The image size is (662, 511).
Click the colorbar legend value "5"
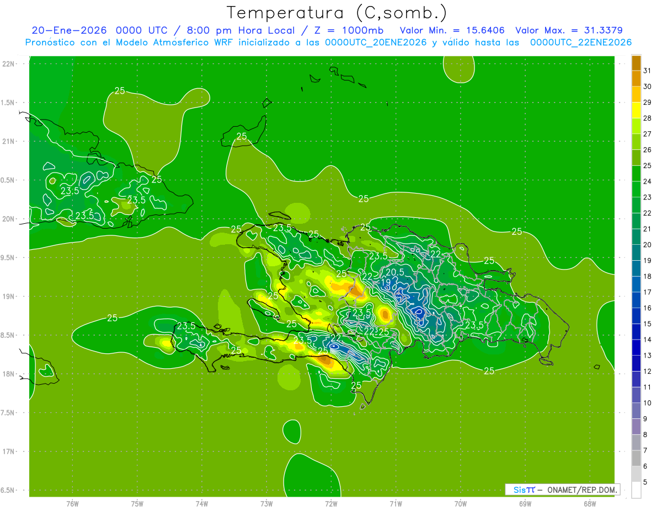tap(645, 482)
